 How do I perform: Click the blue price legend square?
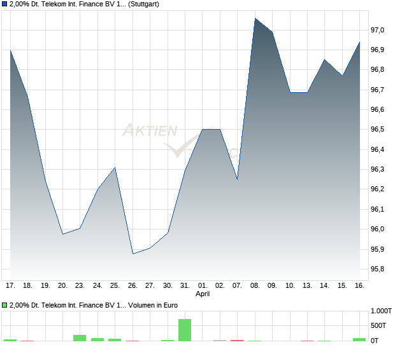coord(4,4)
